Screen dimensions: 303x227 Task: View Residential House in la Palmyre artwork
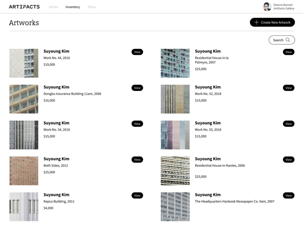[288, 52]
